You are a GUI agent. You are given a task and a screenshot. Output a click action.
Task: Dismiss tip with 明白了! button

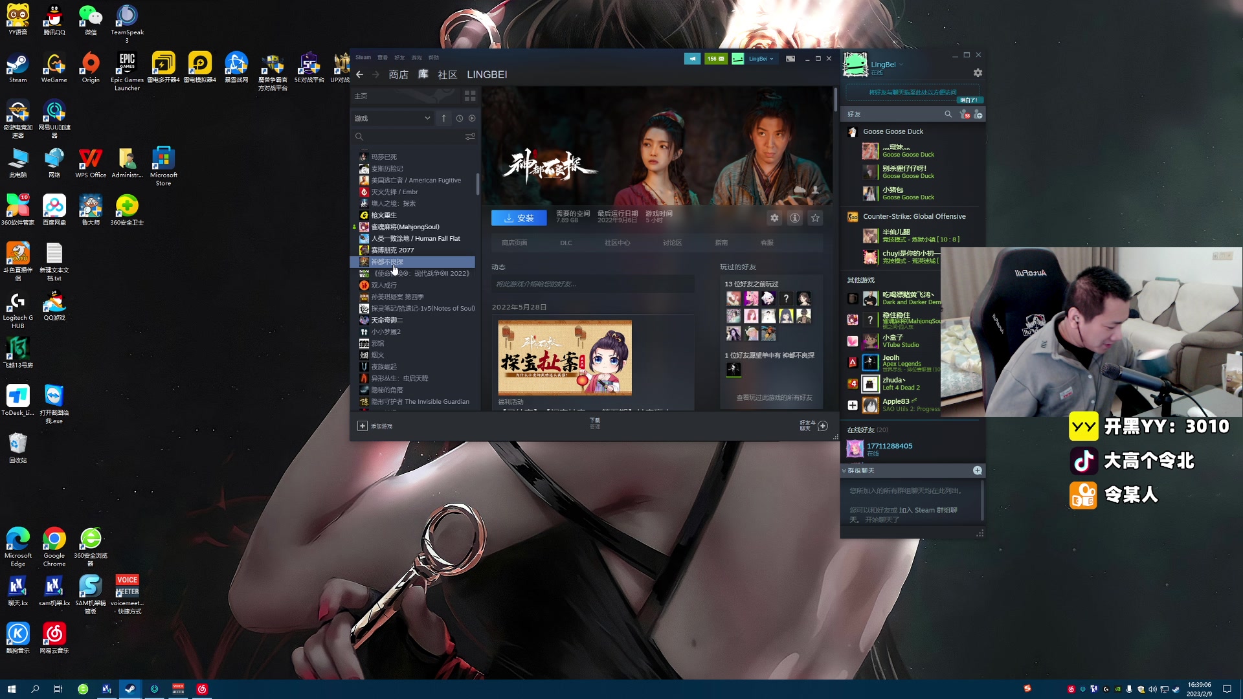click(x=969, y=100)
